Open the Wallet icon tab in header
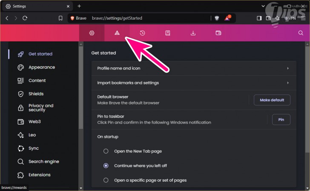Screen dimensions: 310x191 [218, 33]
